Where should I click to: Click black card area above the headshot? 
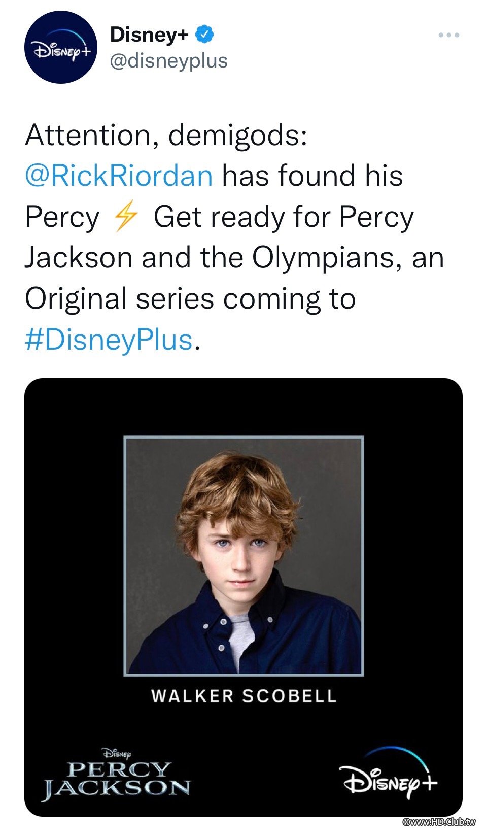(243, 406)
